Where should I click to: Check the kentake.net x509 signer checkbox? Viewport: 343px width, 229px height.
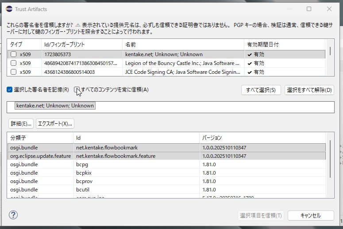[x=14, y=54]
